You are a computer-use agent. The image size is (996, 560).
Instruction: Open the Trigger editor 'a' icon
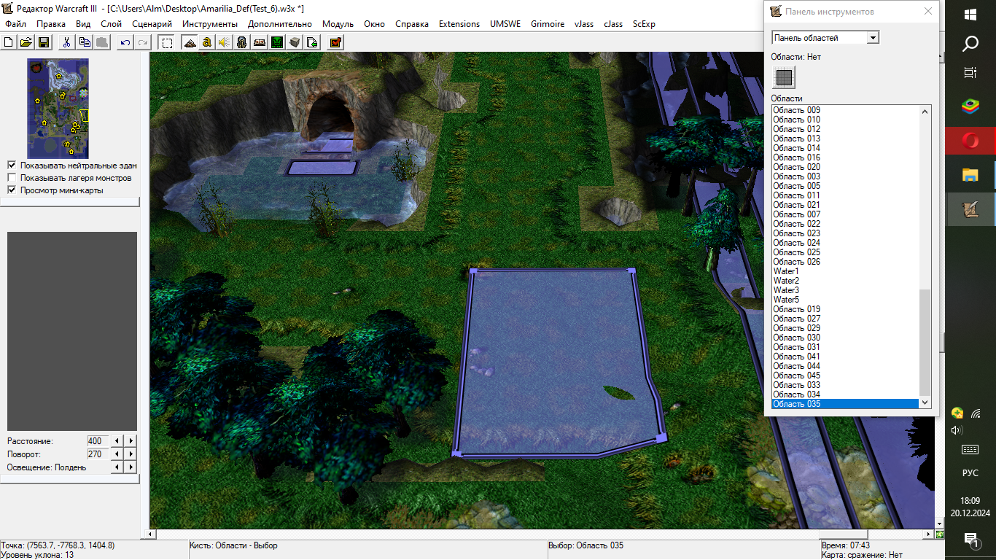point(207,42)
